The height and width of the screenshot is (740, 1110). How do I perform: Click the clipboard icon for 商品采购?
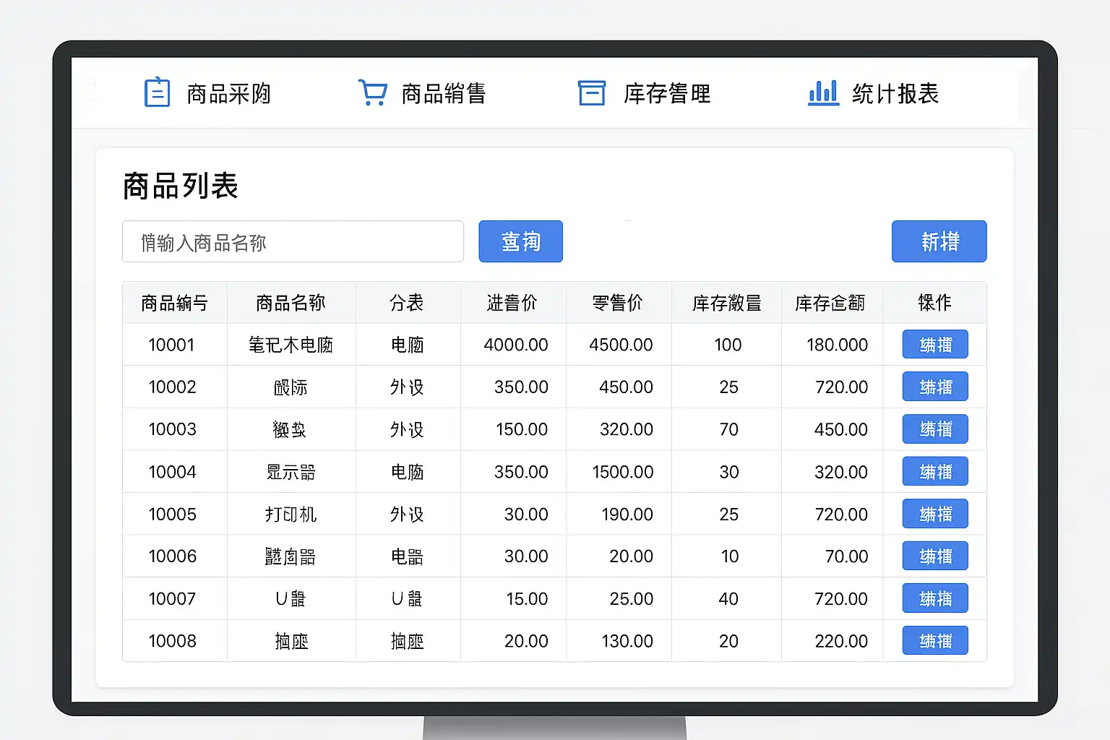157,92
